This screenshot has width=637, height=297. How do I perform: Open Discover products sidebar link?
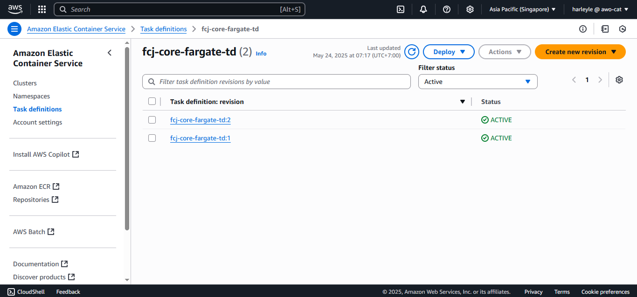(39, 277)
